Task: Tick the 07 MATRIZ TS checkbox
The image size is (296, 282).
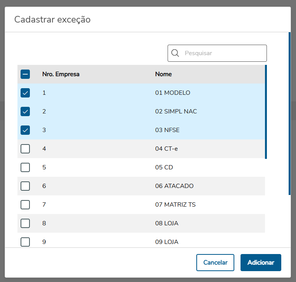Action: (x=25, y=205)
